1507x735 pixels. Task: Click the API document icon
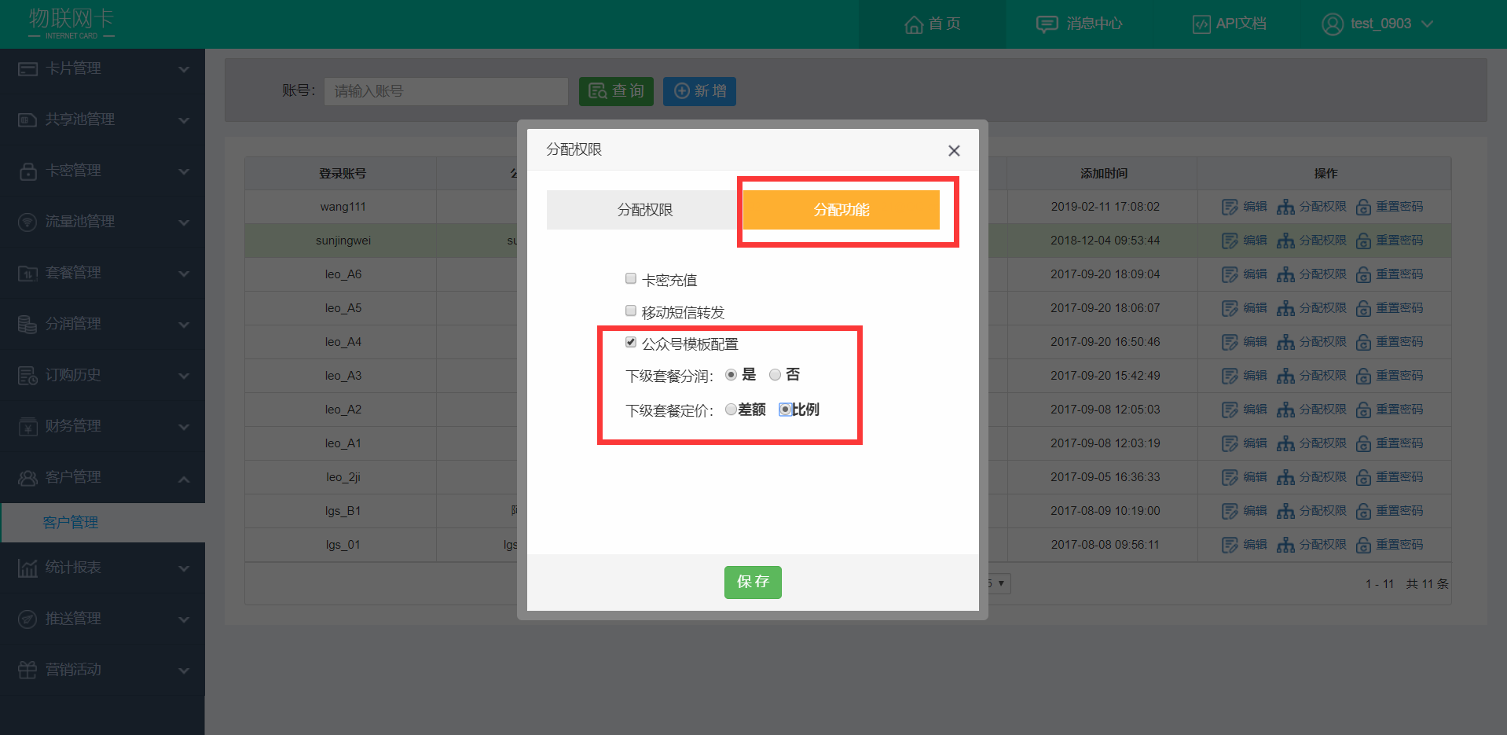click(x=1201, y=24)
